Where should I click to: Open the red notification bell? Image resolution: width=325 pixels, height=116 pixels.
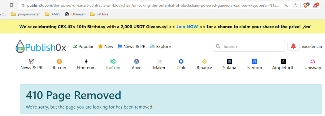(x=293, y=46)
